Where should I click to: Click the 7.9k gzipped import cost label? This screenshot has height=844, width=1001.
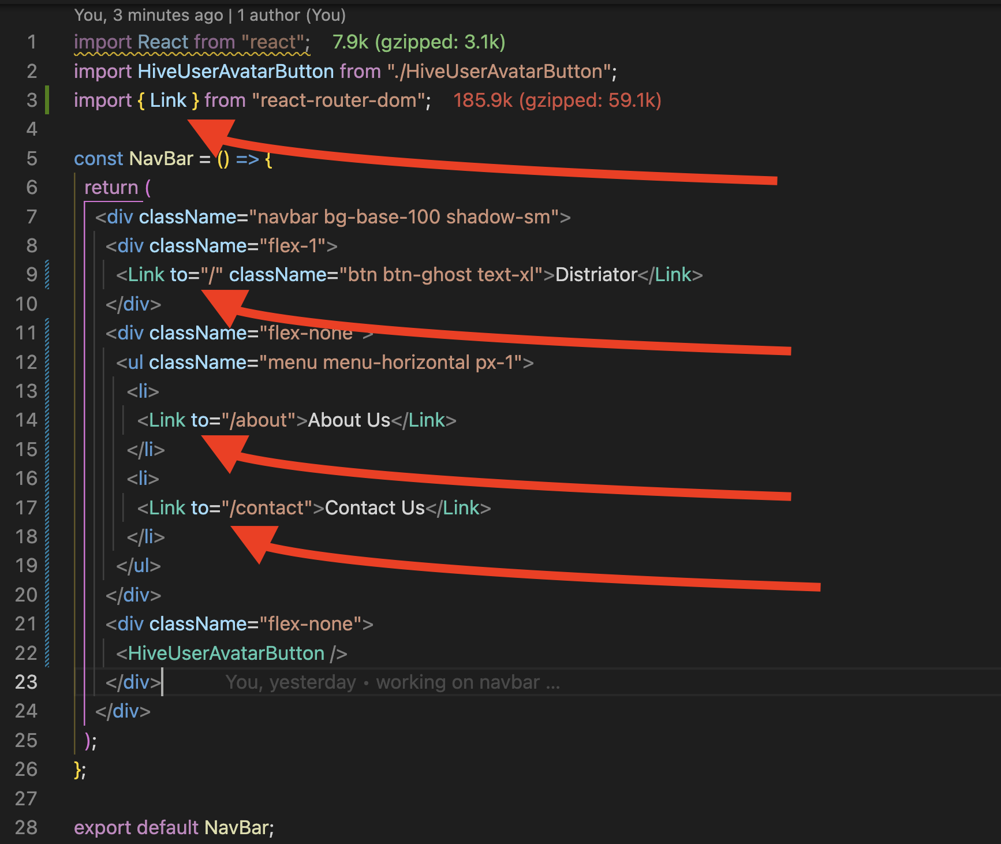coord(419,42)
